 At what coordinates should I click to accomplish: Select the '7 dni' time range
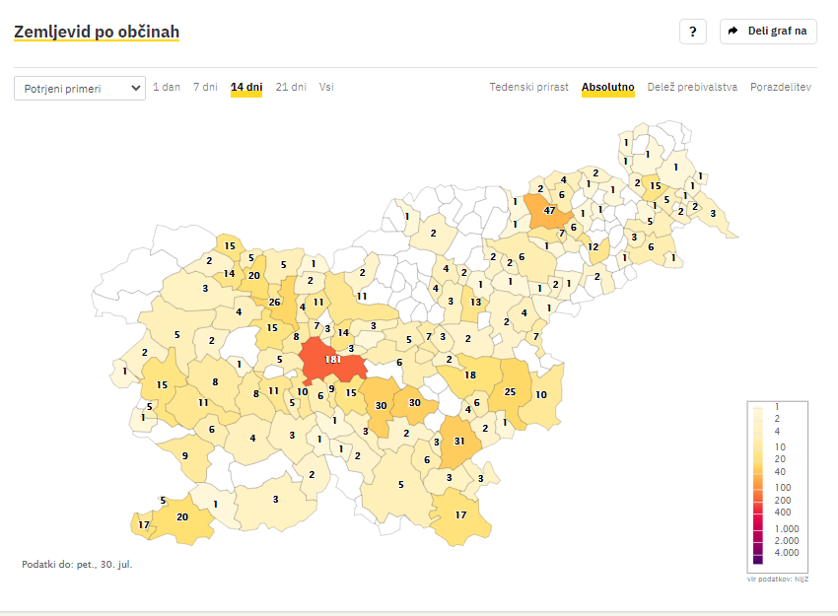[x=205, y=87]
